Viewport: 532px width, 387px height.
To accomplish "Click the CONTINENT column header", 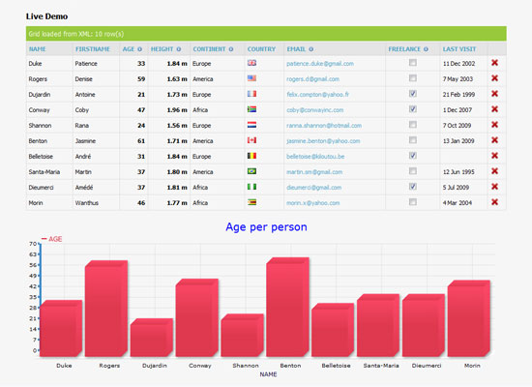I will tap(209, 49).
